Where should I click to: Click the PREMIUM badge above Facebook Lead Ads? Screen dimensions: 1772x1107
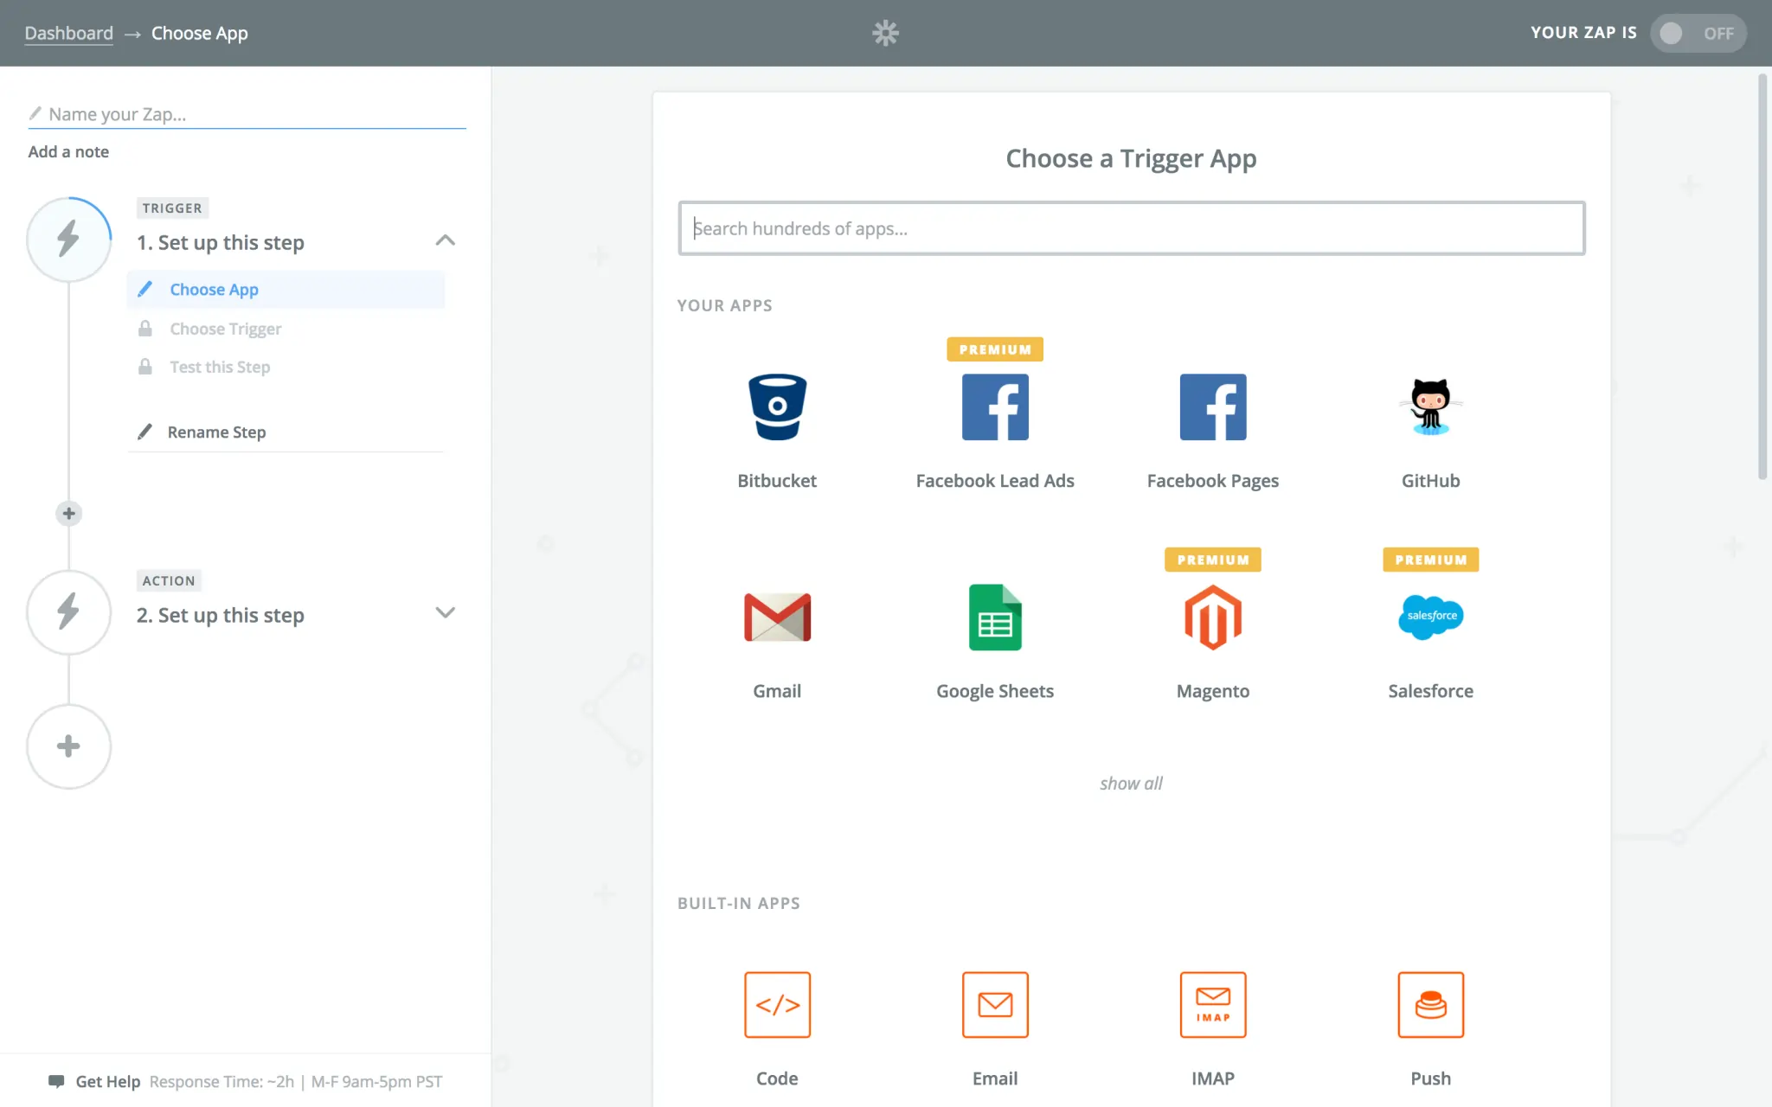click(995, 349)
